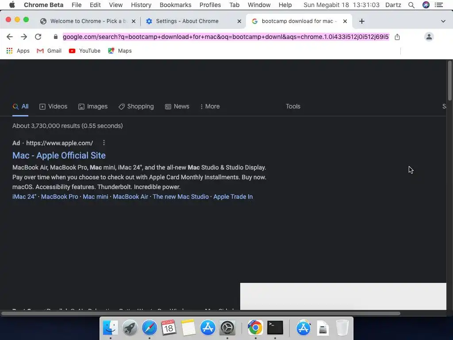Open the iMac 24" sitelink
Image resolution: width=453 pixels, height=340 pixels.
[24, 197]
